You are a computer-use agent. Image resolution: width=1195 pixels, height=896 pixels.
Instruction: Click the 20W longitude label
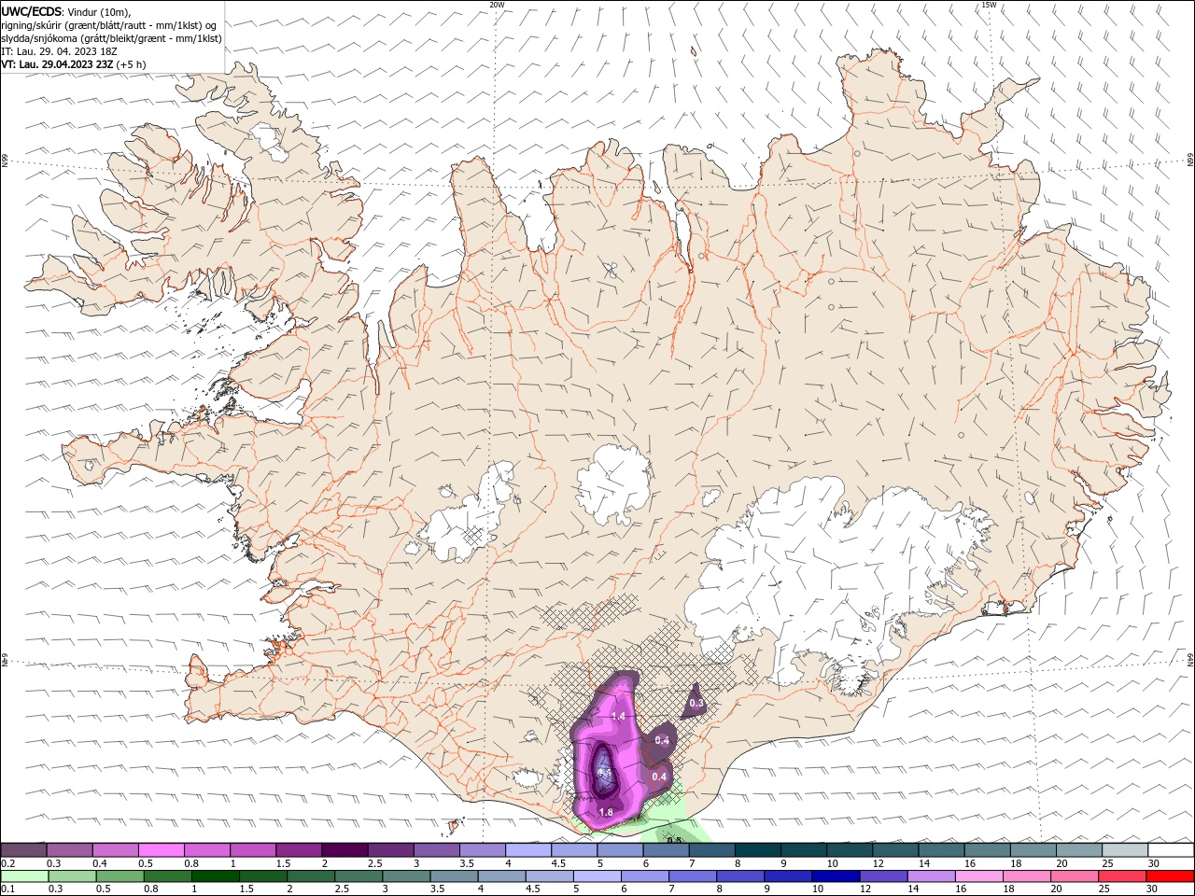[x=497, y=5]
